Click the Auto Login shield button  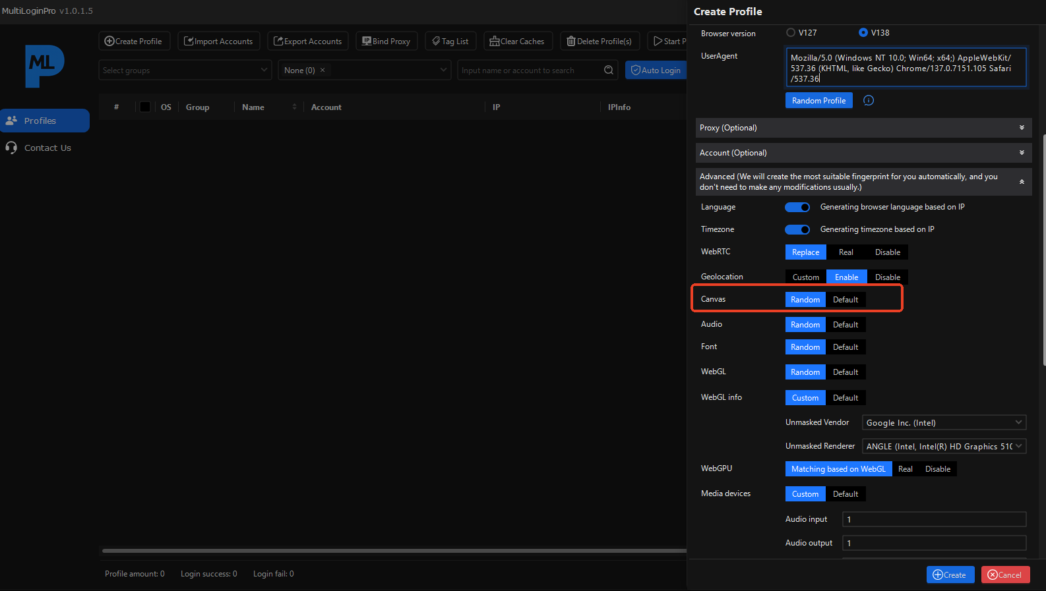coord(656,70)
